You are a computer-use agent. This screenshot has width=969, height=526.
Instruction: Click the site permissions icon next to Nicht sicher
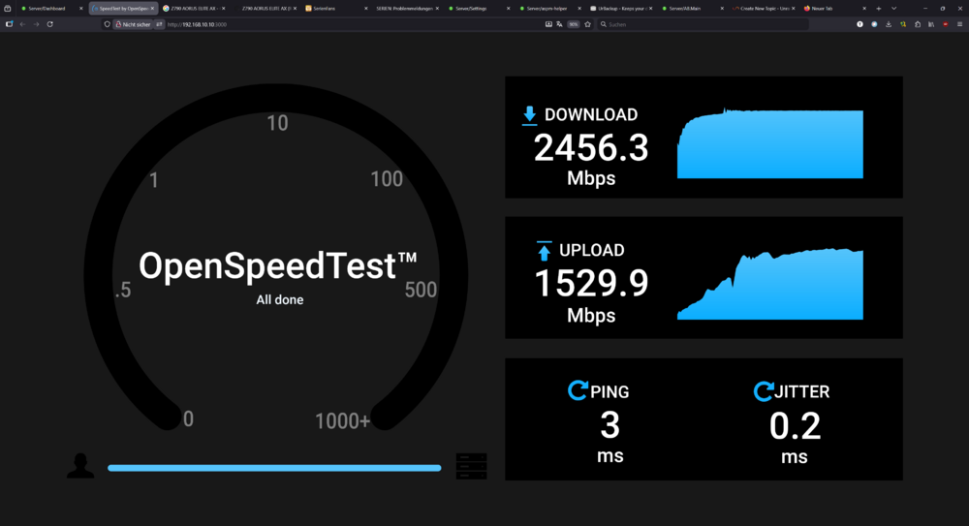[x=159, y=24]
